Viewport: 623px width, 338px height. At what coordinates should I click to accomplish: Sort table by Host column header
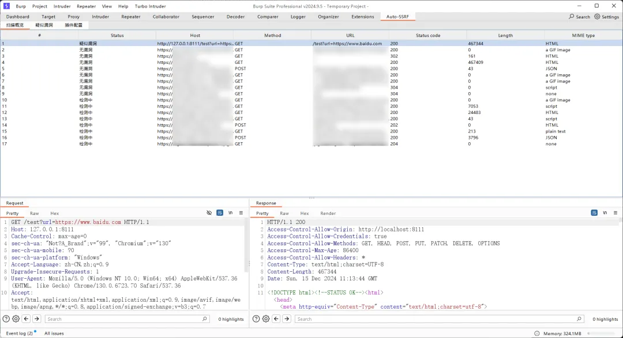(x=195, y=35)
